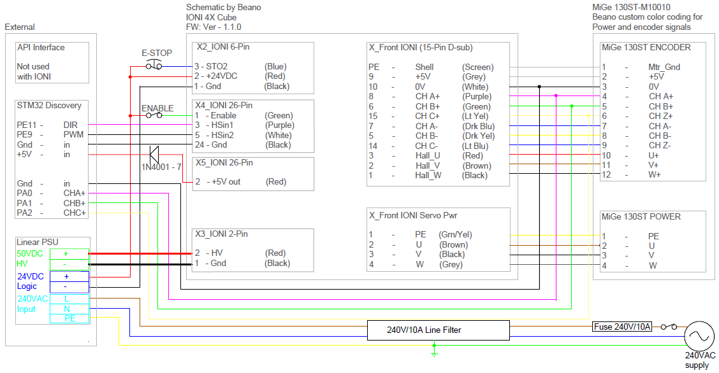Viewport: 719px width, 373px height.
Task: Click the 24VDC Logic minus terminal box
Action: tap(69, 287)
